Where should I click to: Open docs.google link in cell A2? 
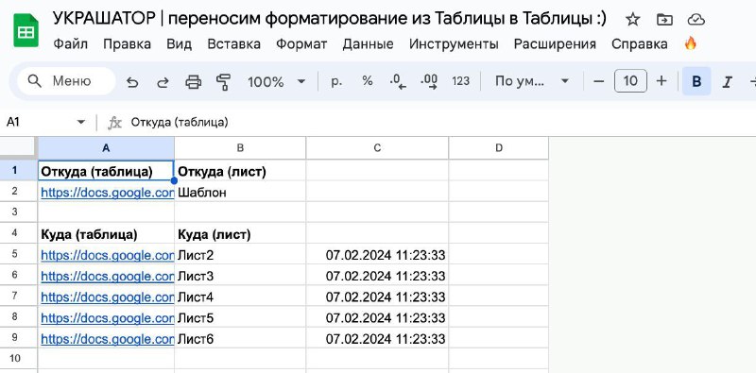tap(107, 193)
